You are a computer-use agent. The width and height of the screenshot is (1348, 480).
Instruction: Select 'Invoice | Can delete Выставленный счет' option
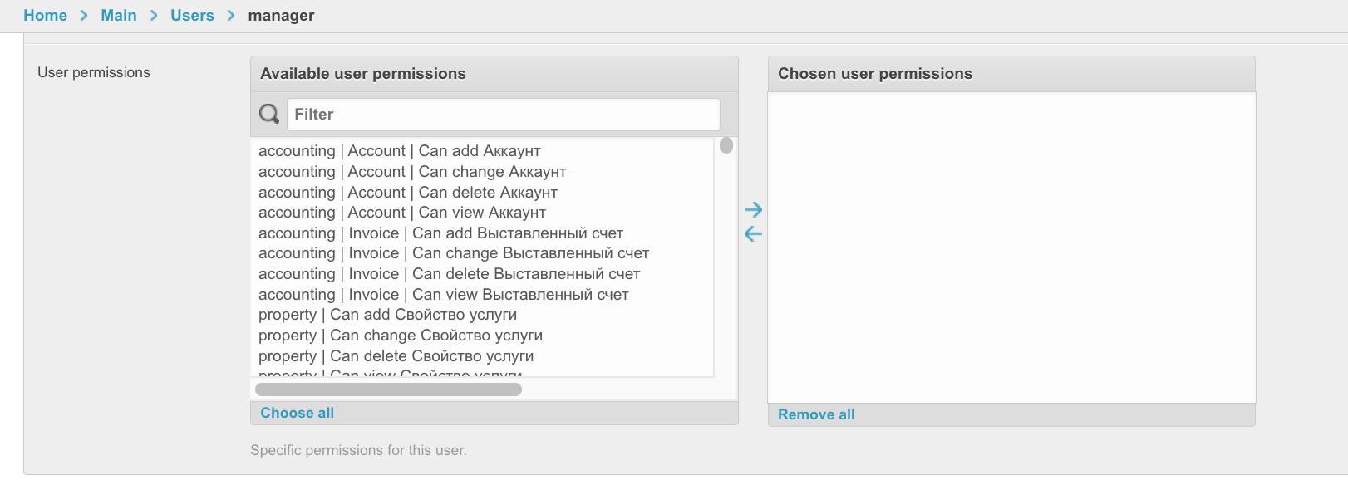click(x=449, y=274)
